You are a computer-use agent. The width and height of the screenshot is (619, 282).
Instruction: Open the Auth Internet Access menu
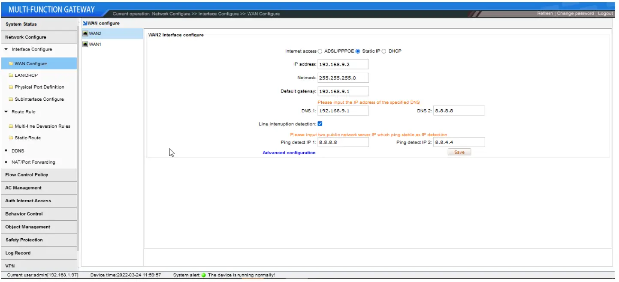coord(39,201)
